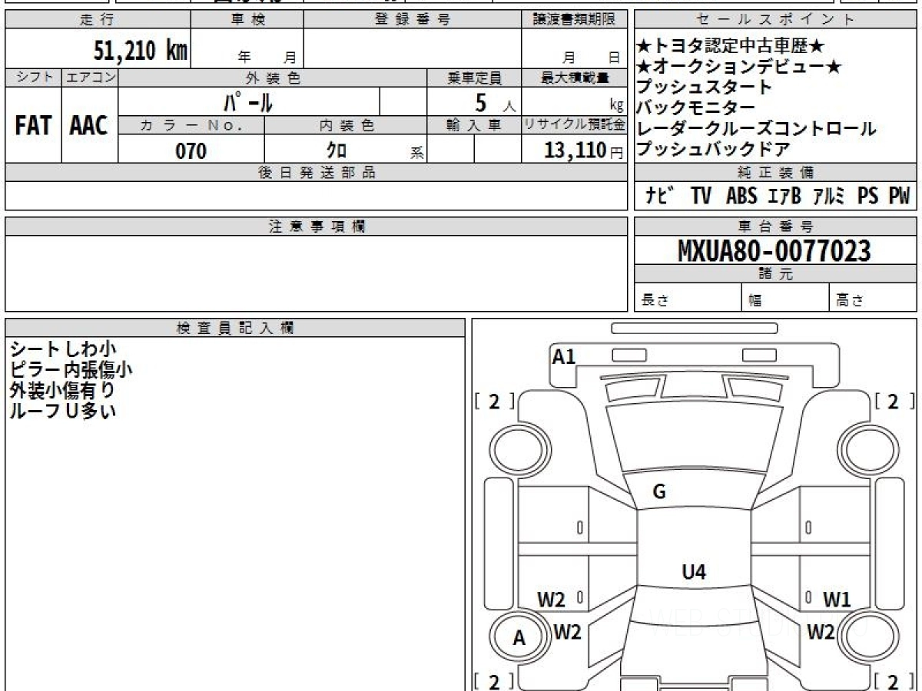Click the リサイクル預託金 header
Screen dimensions: 922x691
(x=574, y=126)
